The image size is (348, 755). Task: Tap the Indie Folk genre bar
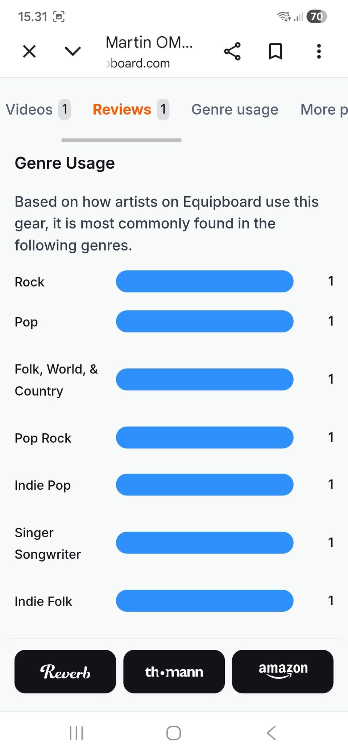(x=204, y=601)
